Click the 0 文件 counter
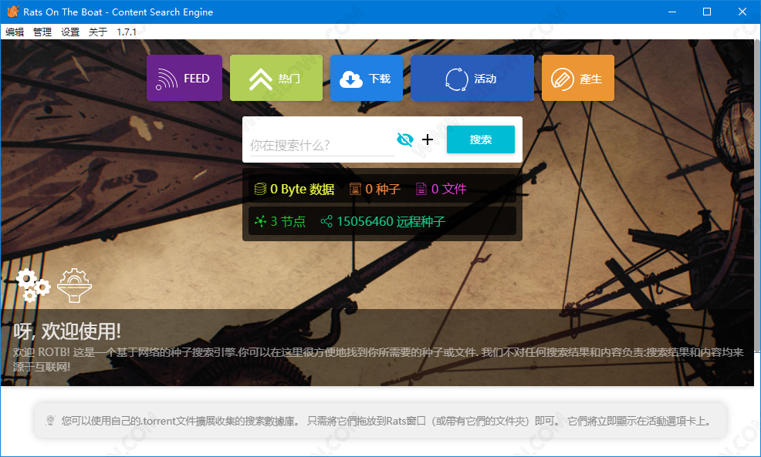761x457 pixels. [449, 189]
